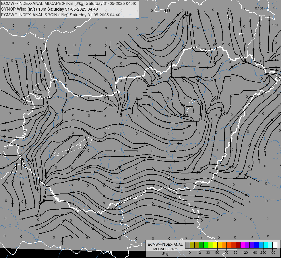Click the legend tick label 400
Image resolution: width=281 pixels, height=258 pixels.
pyautogui.click(x=272, y=253)
